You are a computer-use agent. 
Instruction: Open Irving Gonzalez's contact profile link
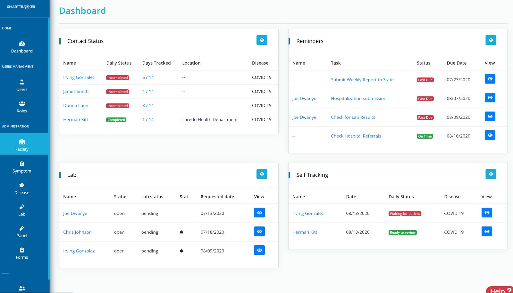pyautogui.click(x=79, y=77)
